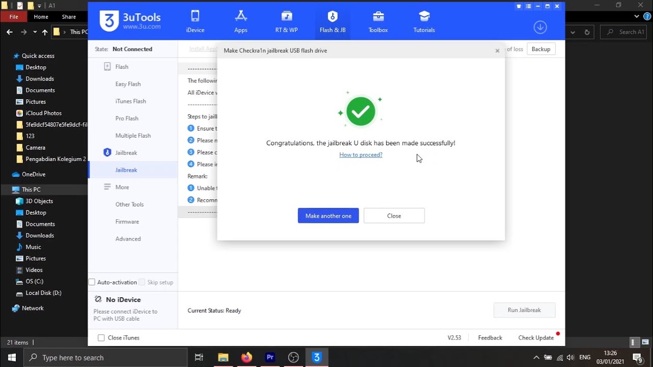The width and height of the screenshot is (653, 367).
Task: Open the Windows Start menu
Action: pyautogui.click(x=12, y=357)
